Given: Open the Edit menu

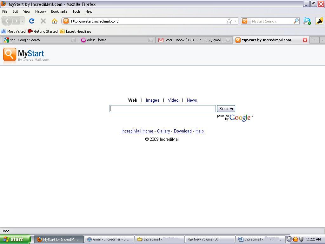Looking at the screenshot, I should click(x=15, y=11).
